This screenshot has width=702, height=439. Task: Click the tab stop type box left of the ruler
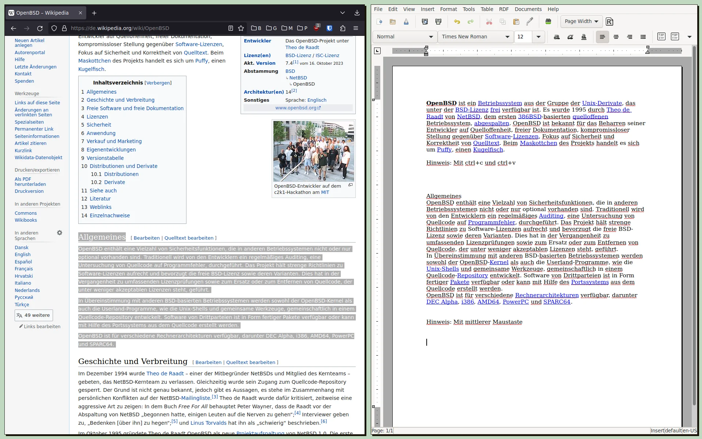(377, 51)
